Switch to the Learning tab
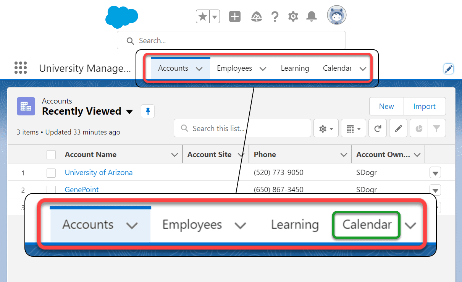The image size is (462, 282). tap(295, 68)
